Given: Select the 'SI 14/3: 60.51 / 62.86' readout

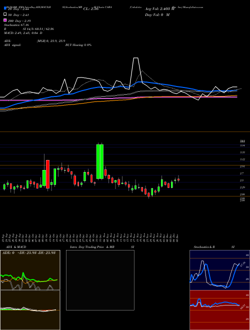Looking at the screenshot, I should click(38, 29).
